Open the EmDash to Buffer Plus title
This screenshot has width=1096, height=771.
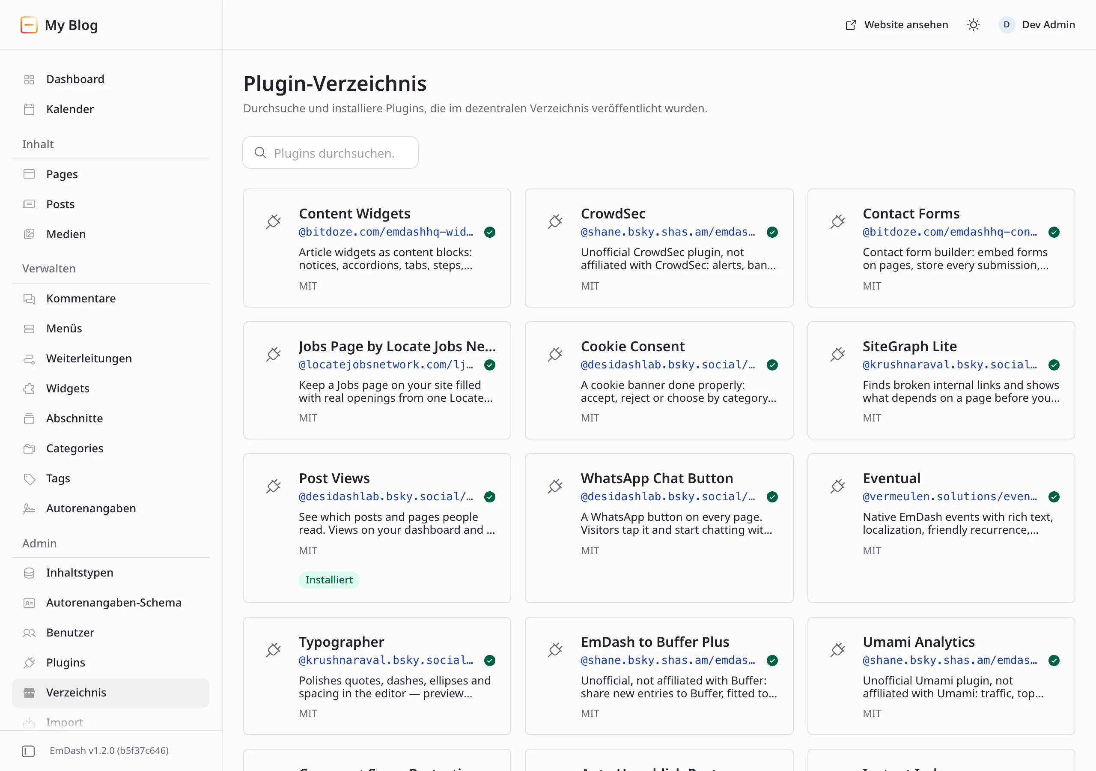pyautogui.click(x=655, y=642)
